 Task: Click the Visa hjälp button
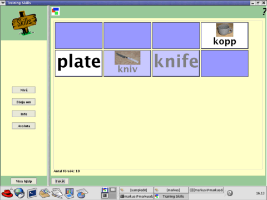pos(24,181)
